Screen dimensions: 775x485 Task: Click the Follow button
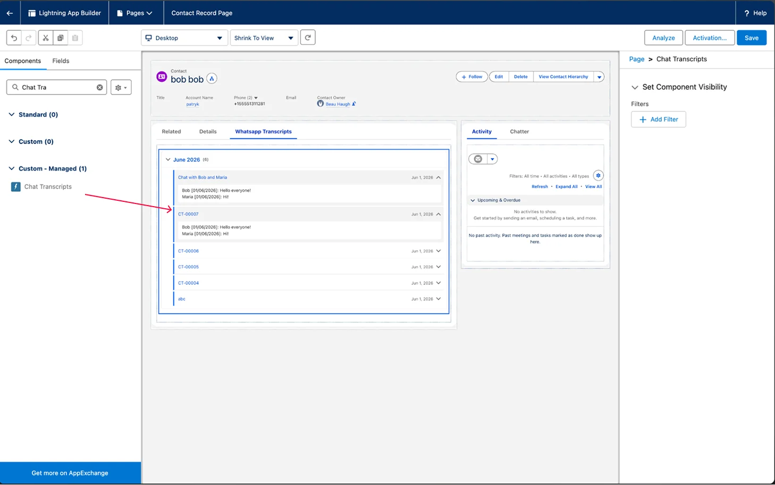(x=472, y=77)
